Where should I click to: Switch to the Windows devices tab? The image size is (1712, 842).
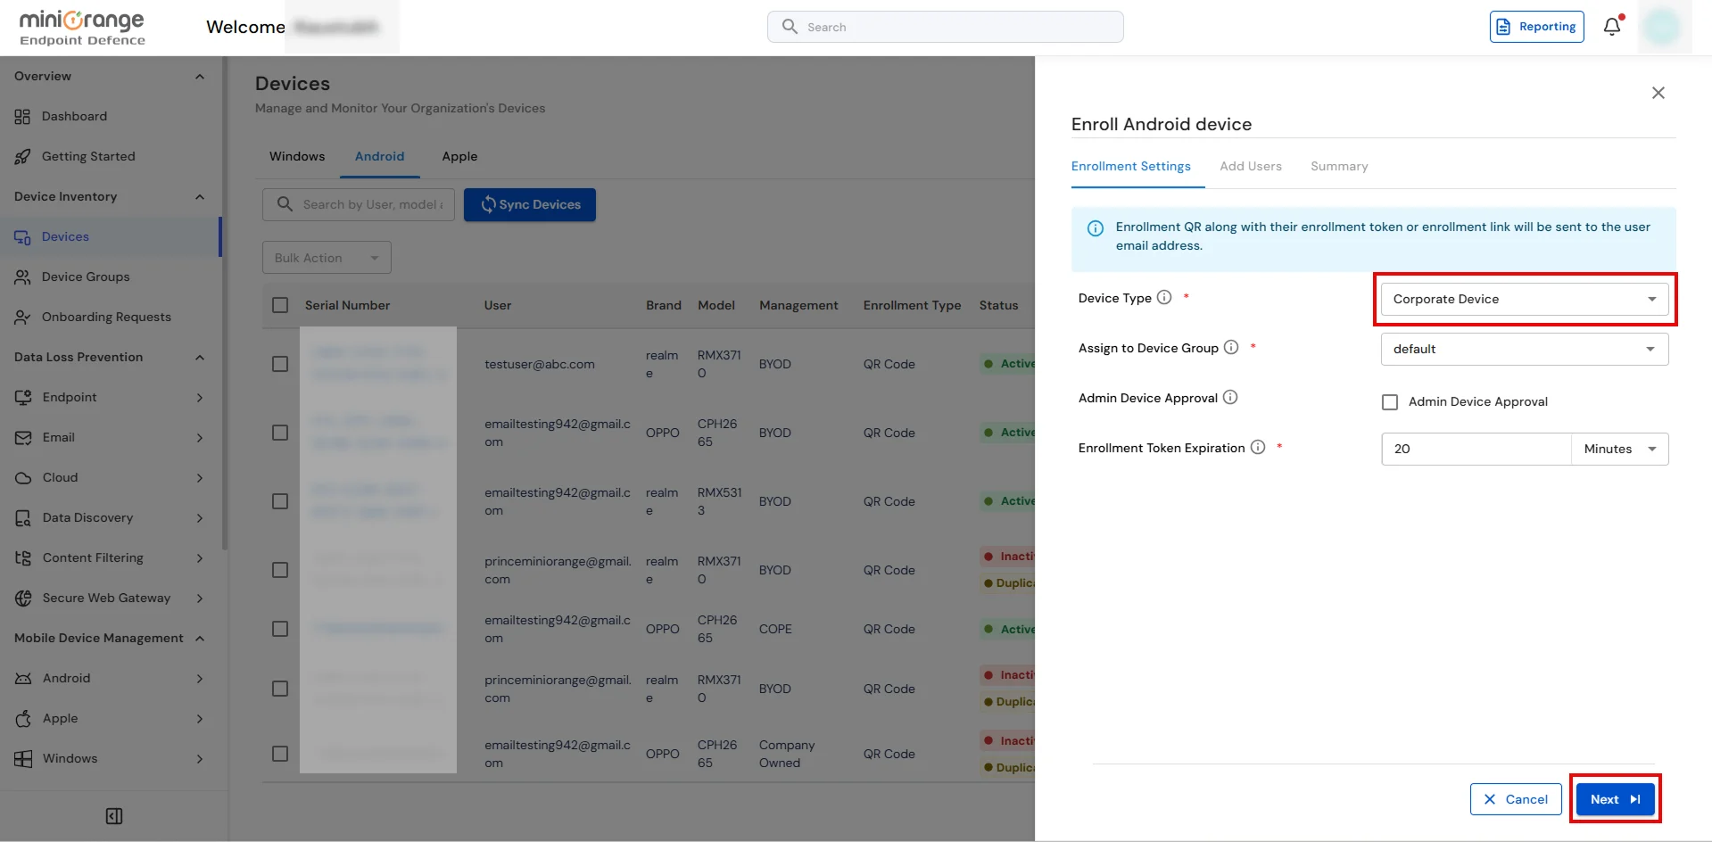pyautogui.click(x=297, y=156)
